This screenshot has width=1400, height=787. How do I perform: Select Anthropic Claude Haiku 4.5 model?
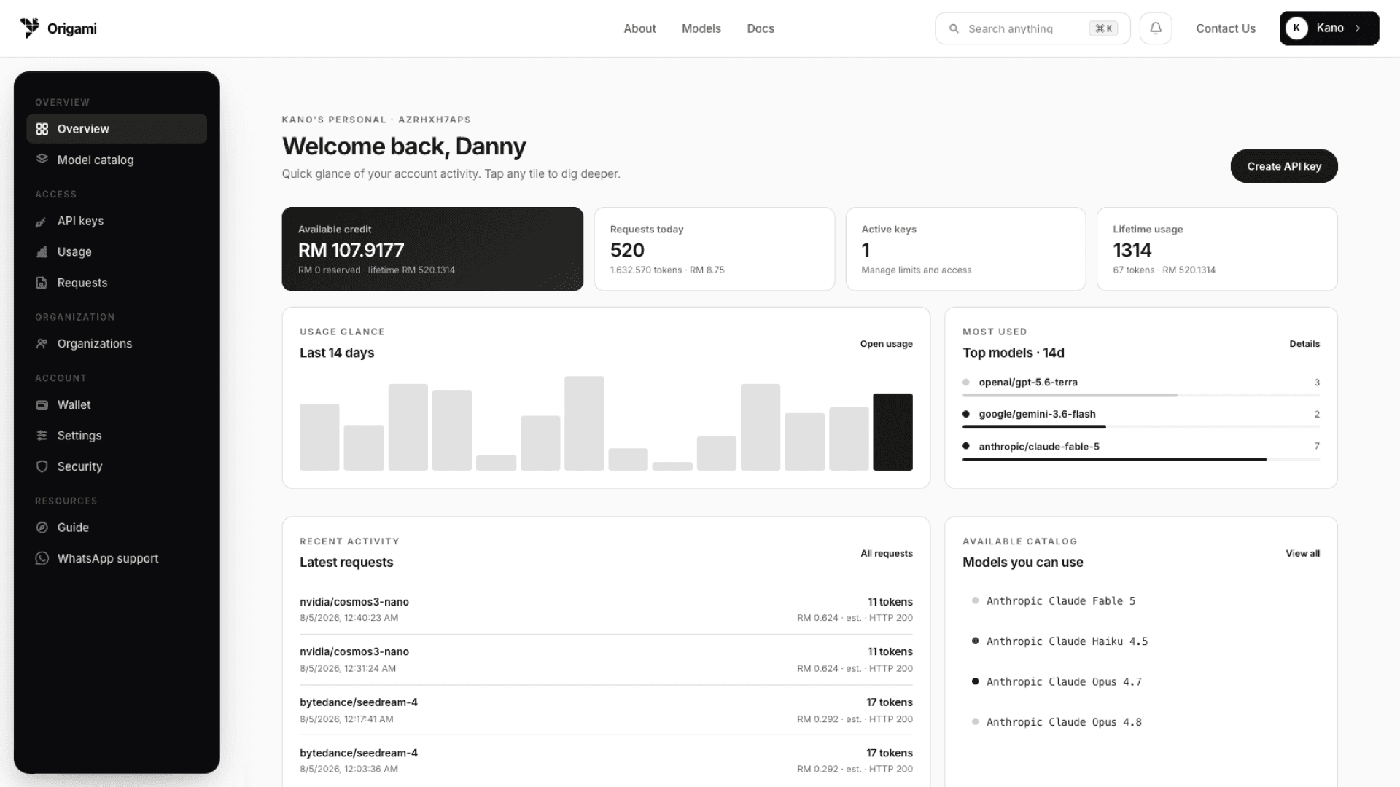1059,641
